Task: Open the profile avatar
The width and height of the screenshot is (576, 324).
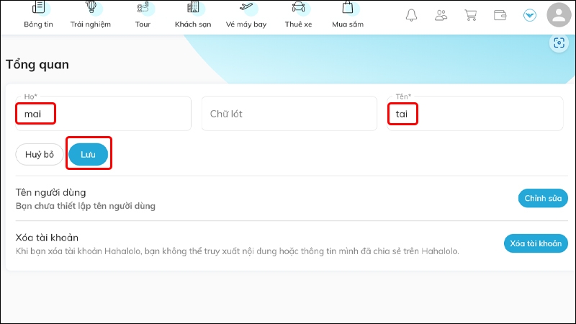Action: pyautogui.click(x=559, y=14)
